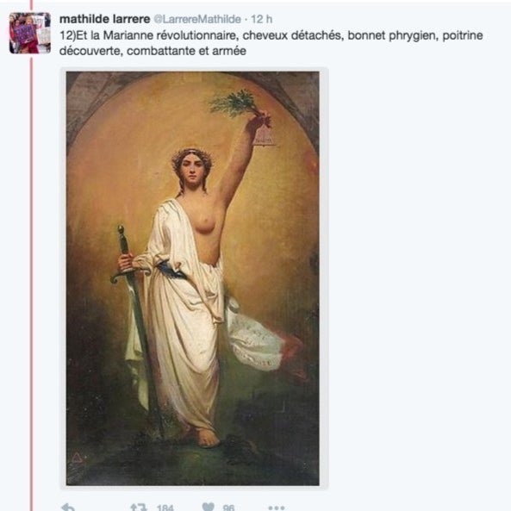Click the tweet text starting 12)Et la Marianne

tap(271, 43)
